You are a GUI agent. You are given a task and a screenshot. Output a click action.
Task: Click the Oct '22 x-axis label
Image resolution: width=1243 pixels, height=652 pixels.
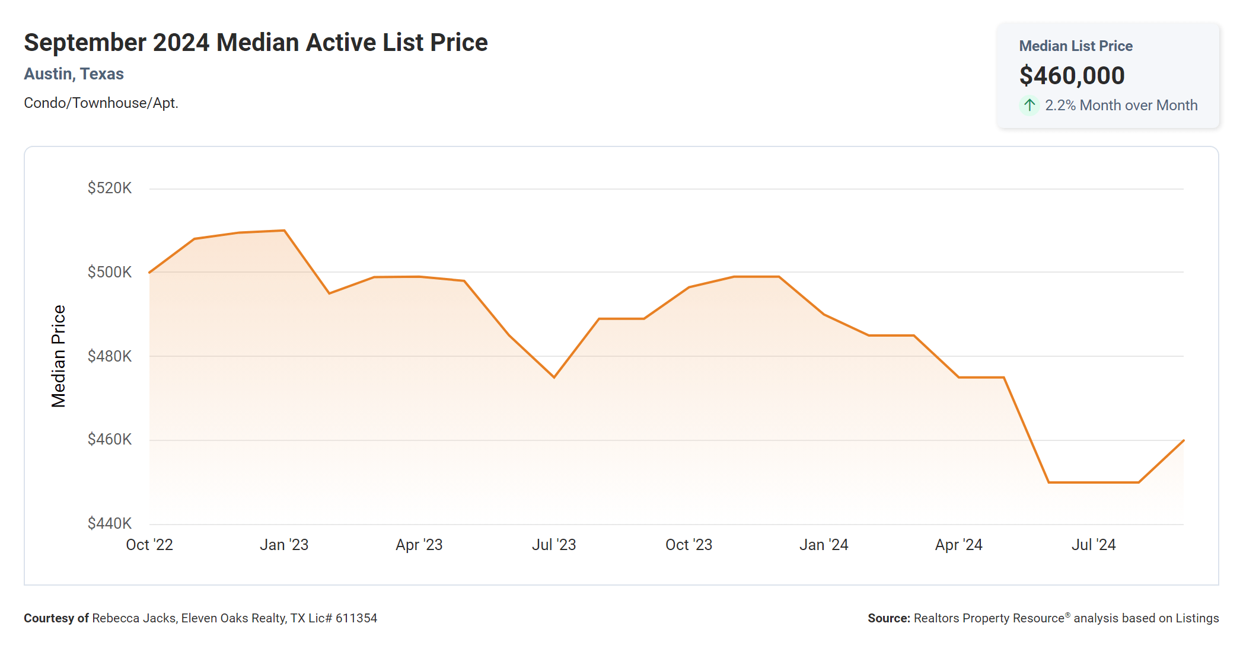(x=149, y=545)
